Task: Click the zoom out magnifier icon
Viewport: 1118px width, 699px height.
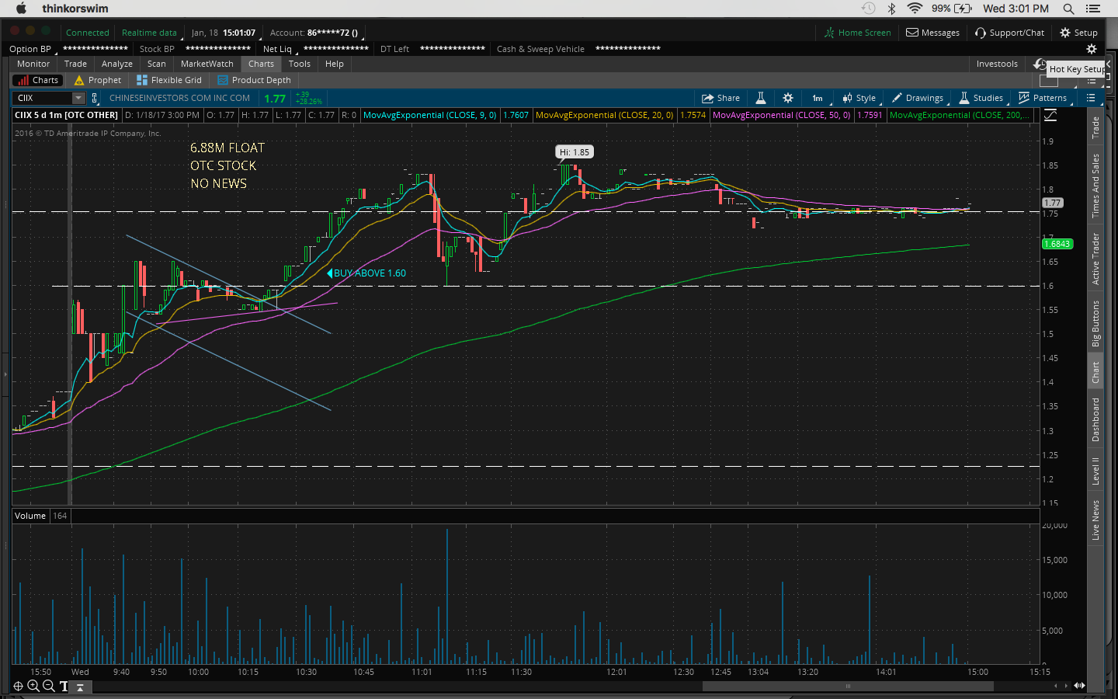Action: tap(48, 686)
